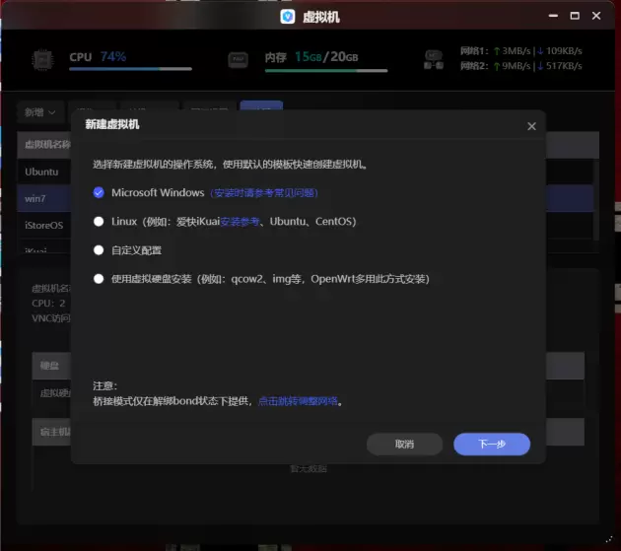Click the CPU chip icon

42,60
